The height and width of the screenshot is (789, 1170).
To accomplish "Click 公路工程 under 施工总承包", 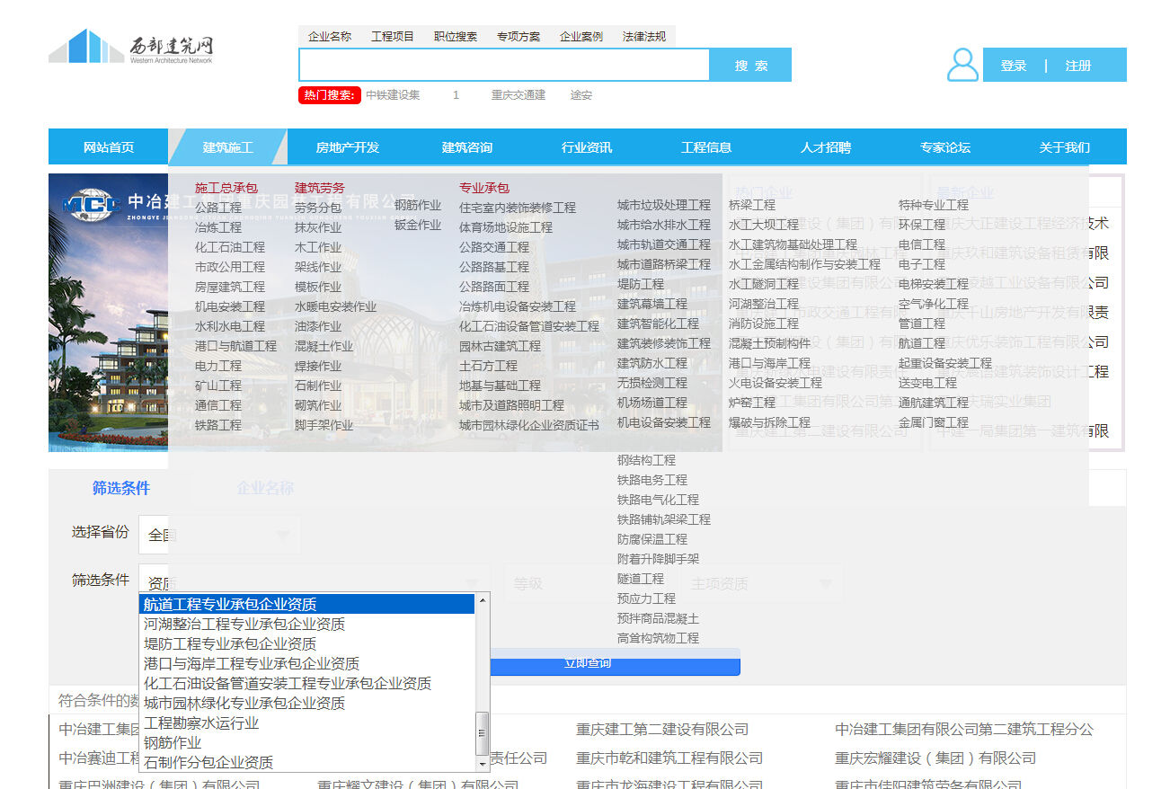I will tap(218, 208).
